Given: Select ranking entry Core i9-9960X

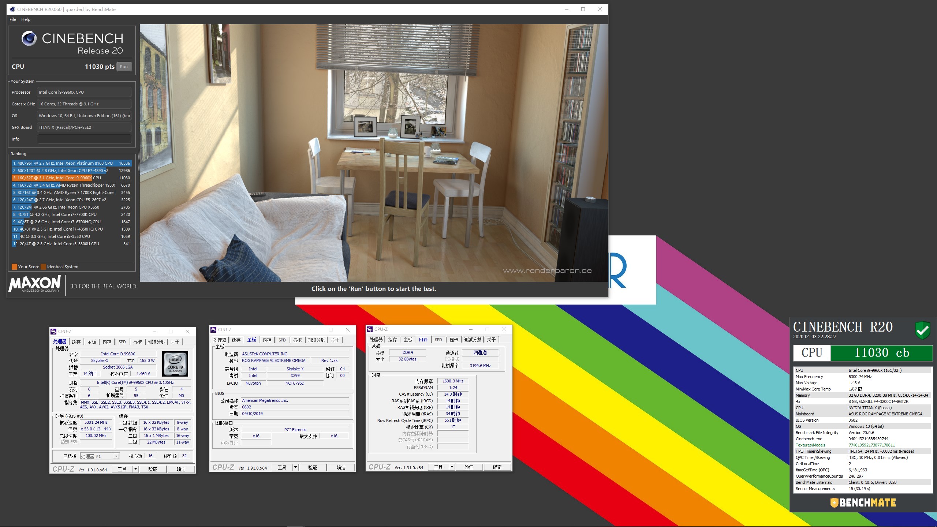Looking at the screenshot, I should point(71,178).
